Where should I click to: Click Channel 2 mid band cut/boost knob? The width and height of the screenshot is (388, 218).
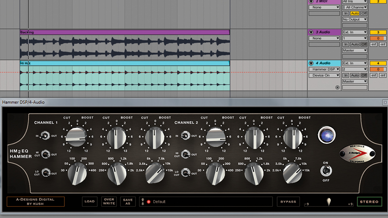click(254, 137)
